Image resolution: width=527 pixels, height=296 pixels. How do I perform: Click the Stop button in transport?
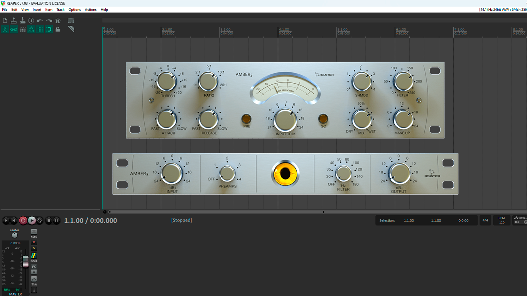(49, 220)
